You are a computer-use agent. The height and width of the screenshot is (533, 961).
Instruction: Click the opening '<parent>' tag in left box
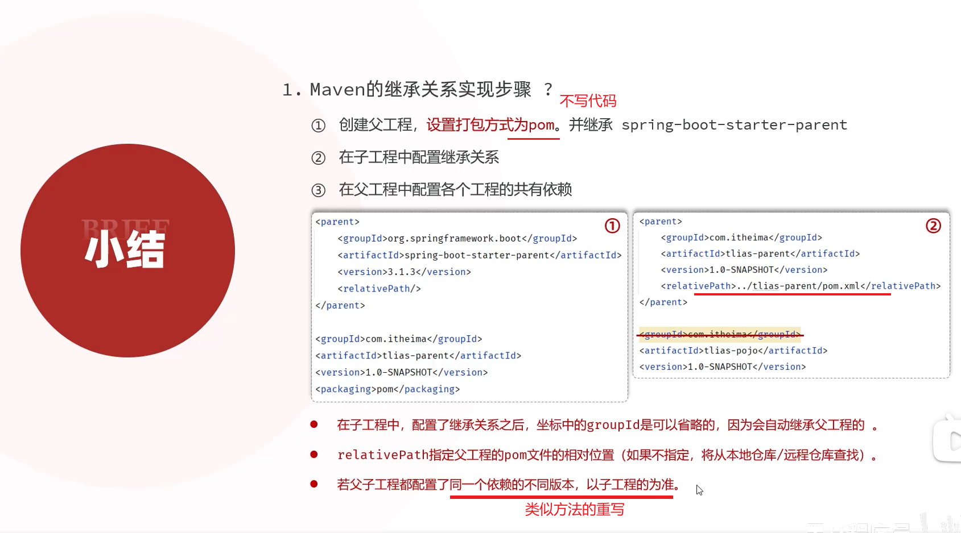coord(337,222)
